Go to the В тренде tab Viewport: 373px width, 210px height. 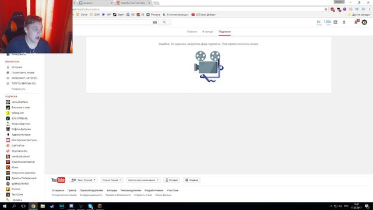207,32
